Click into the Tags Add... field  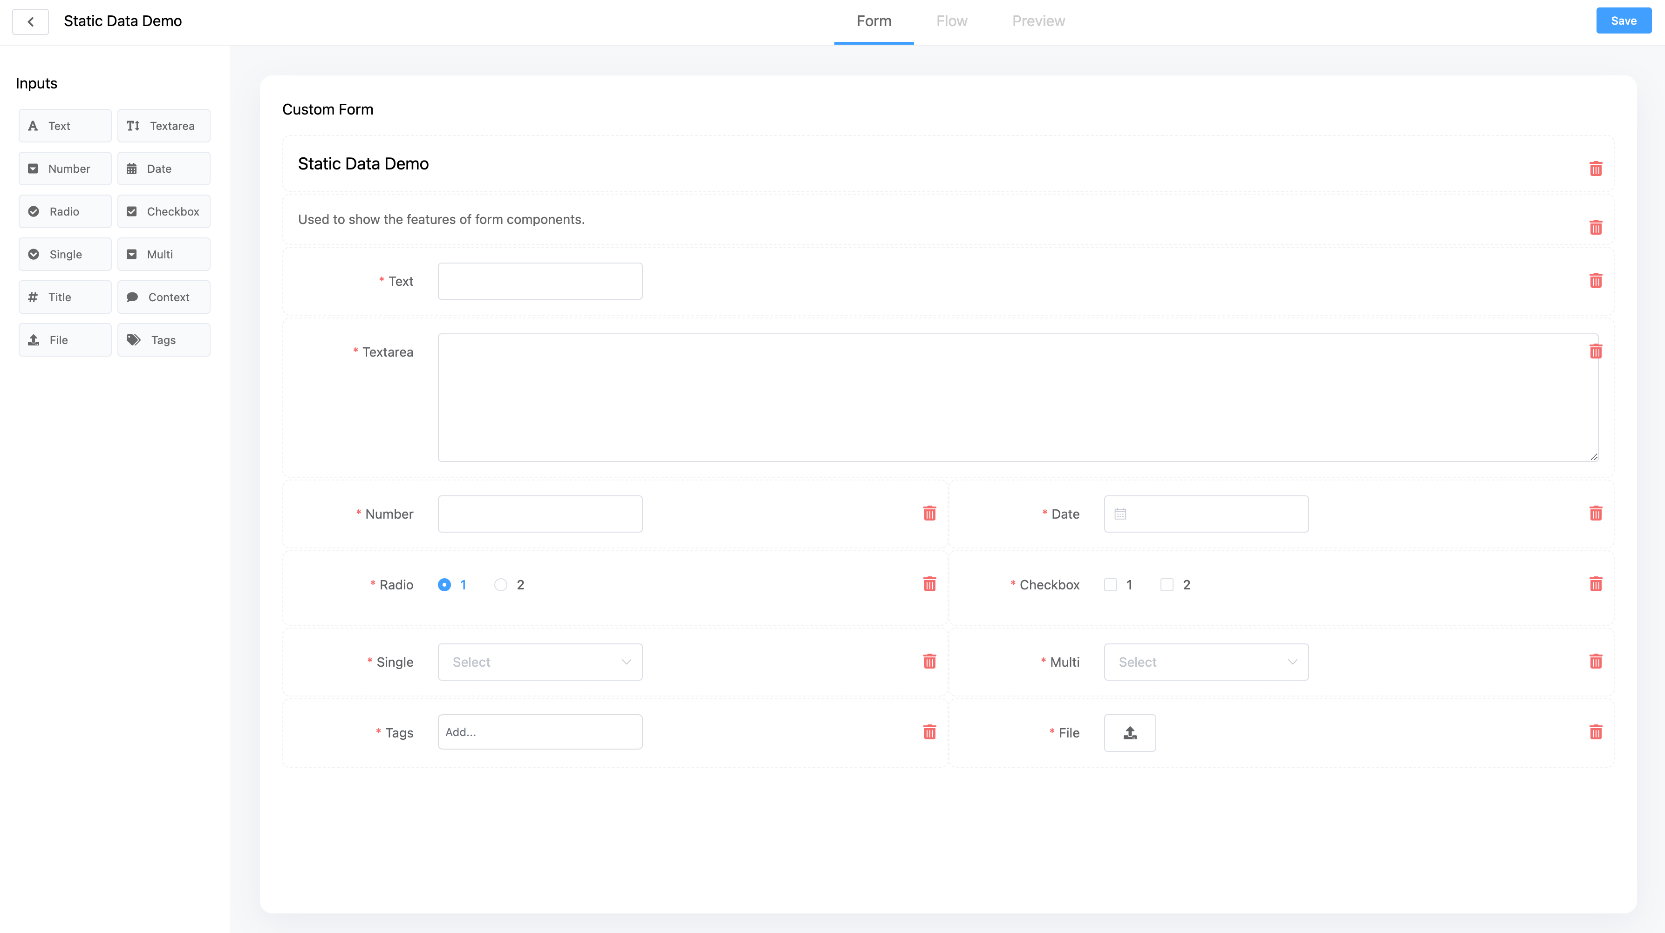[x=539, y=732]
